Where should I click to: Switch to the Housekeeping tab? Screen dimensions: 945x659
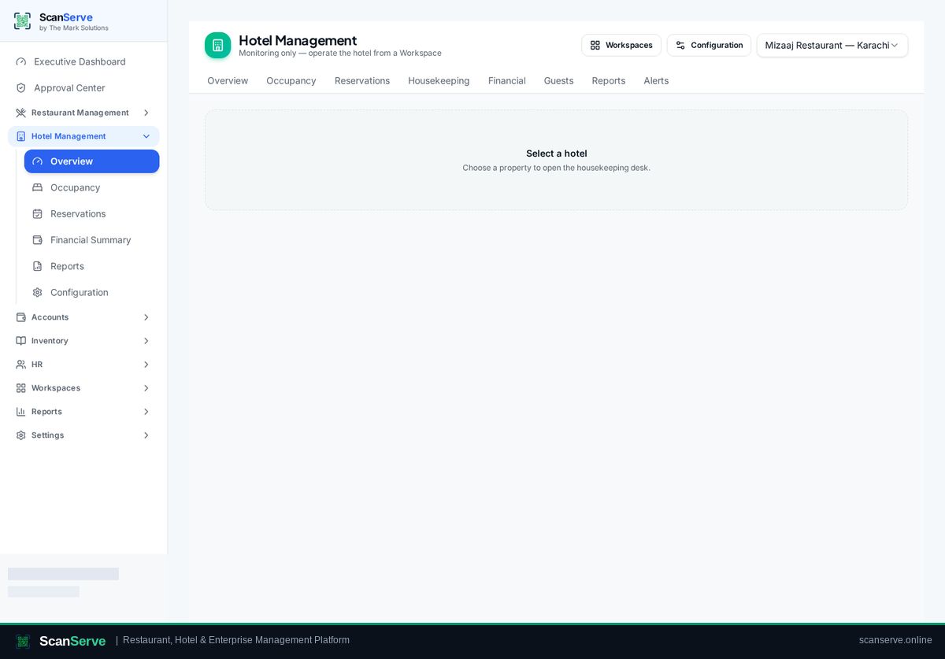(439, 80)
